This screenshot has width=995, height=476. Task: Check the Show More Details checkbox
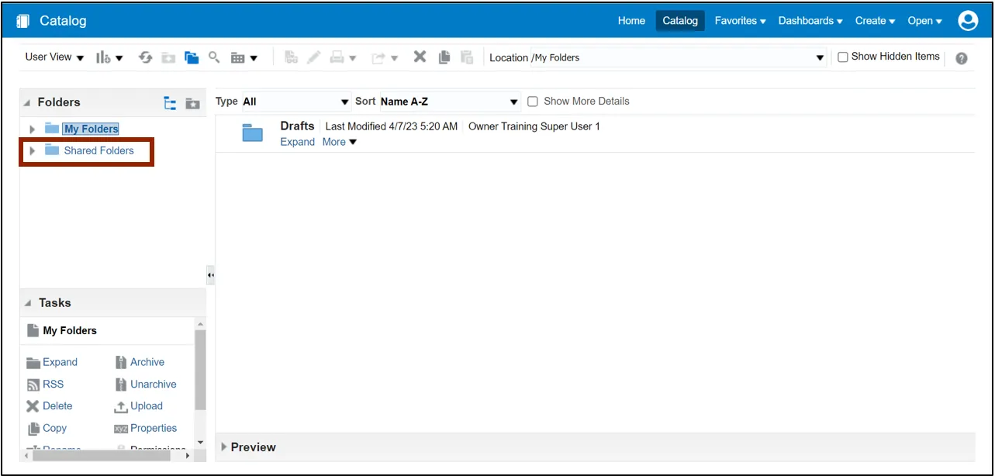coord(533,102)
